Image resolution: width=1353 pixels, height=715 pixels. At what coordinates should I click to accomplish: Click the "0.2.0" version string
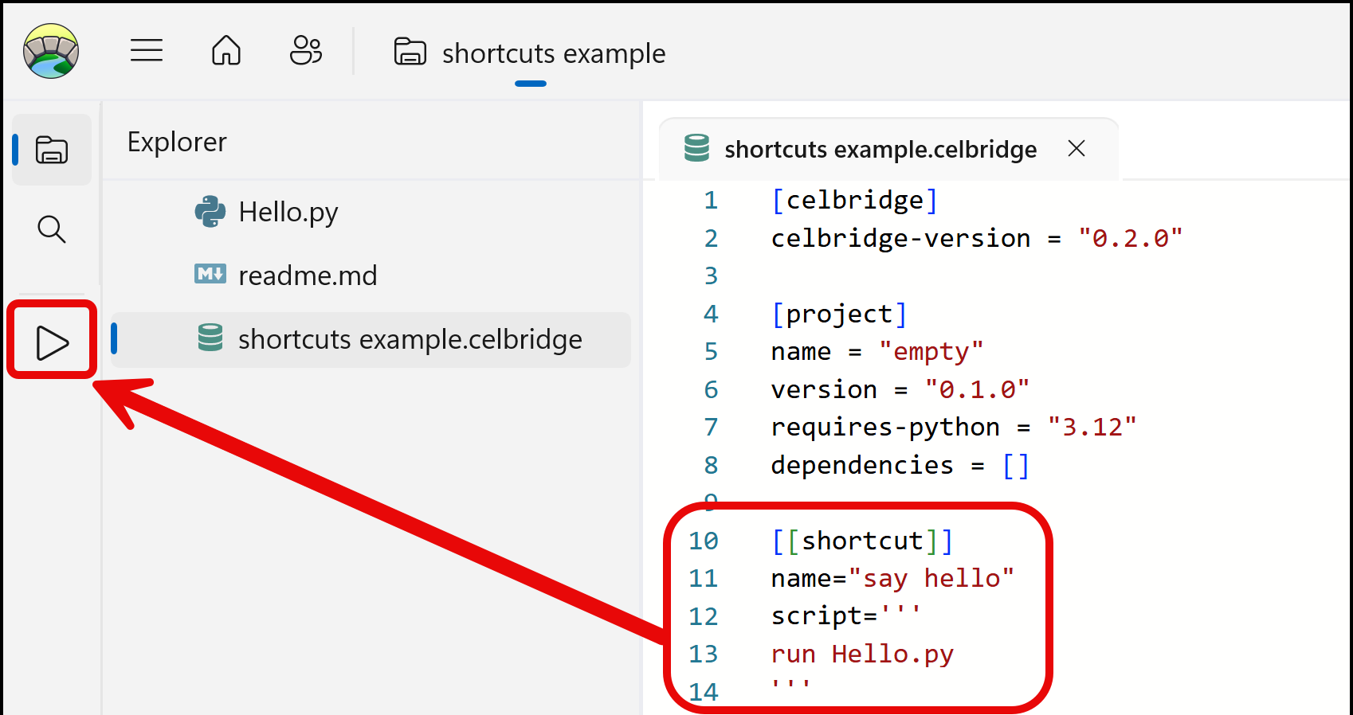(x=1130, y=238)
